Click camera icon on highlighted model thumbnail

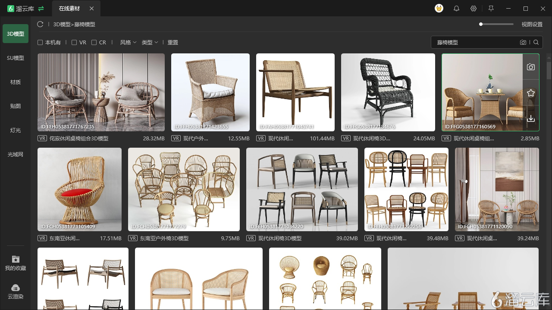tap(531, 67)
